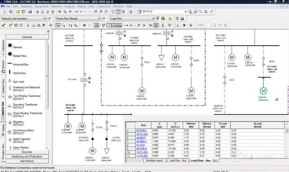Open the 100% zoom level dropdown
This screenshot has width=289, height=172.
[210, 25]
